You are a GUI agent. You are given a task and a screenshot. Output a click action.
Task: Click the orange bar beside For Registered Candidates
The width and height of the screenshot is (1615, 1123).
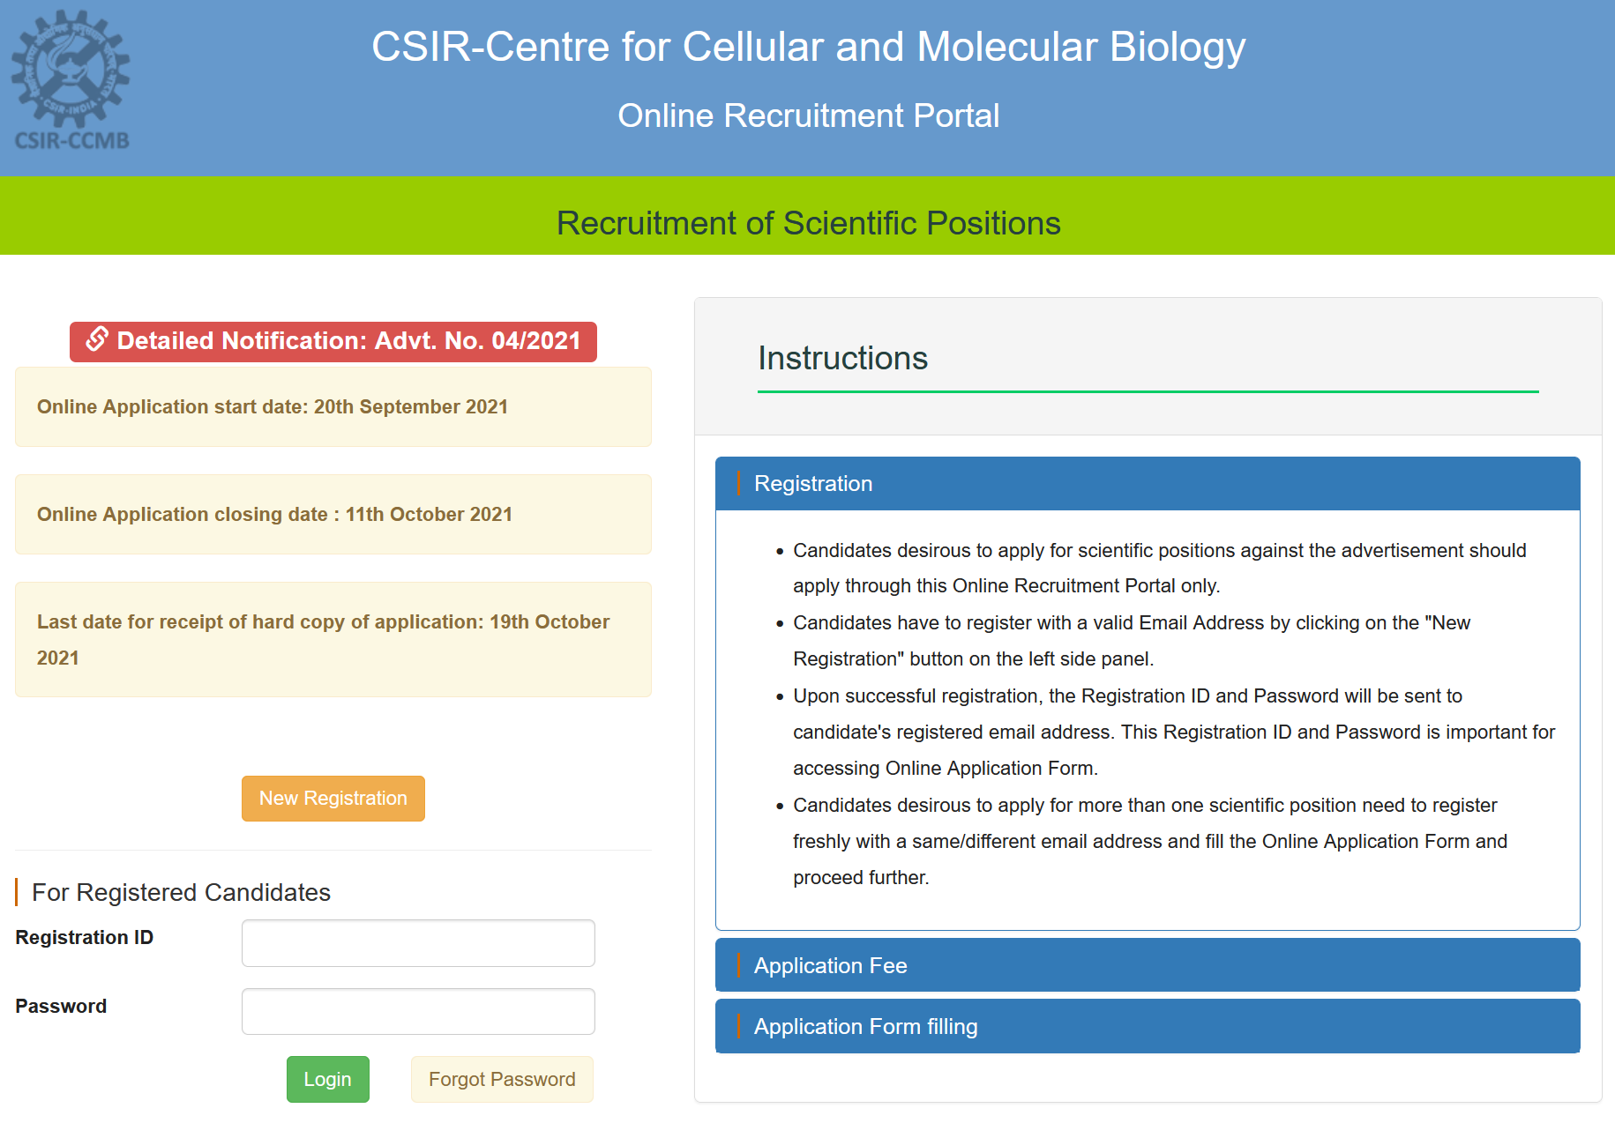click(x=18, y=892)
